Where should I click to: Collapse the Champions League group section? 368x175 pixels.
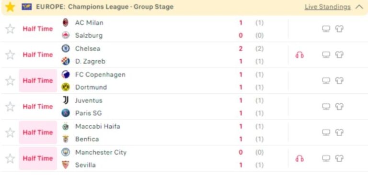tap(359, 7)
